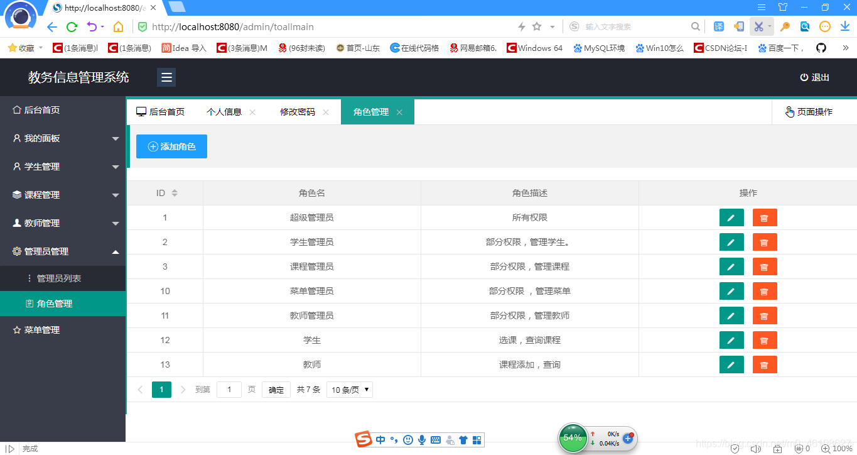Open 角色管理 in sidebar
The height and width of the screenshot is (455, 857).
click(x=63, y=304)
